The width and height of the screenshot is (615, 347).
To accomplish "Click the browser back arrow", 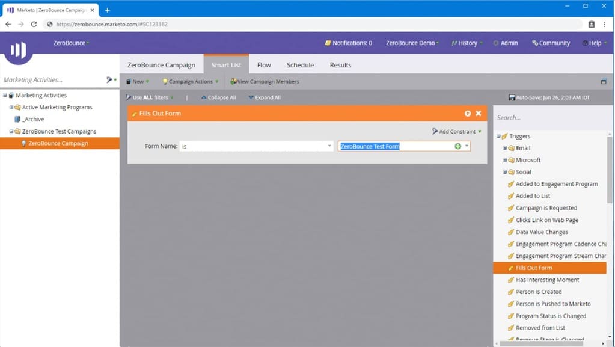I will pos(8,24).
